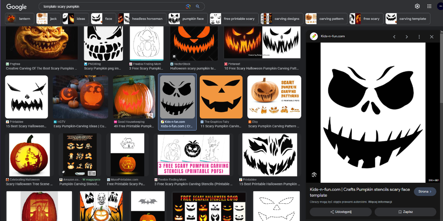Select the 'carving template' filter chip
Screen dimensions: 443x221
408,19
